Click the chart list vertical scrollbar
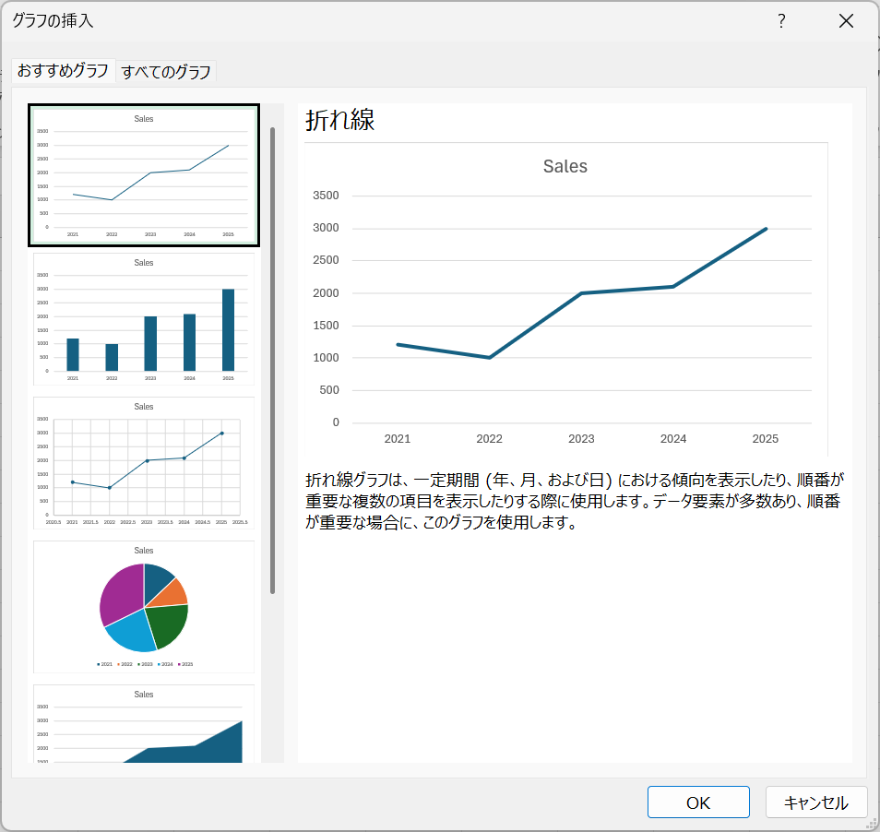 (x=272, y=360)
